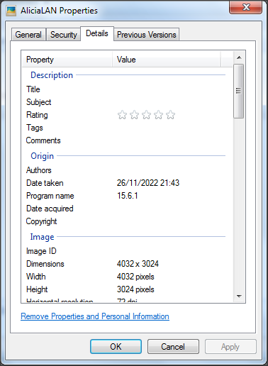The height and width of the screenshot is (366, 268).
Task: Click the AliciaLAN image file icon in title bar
Action: (x=11, y=11)
